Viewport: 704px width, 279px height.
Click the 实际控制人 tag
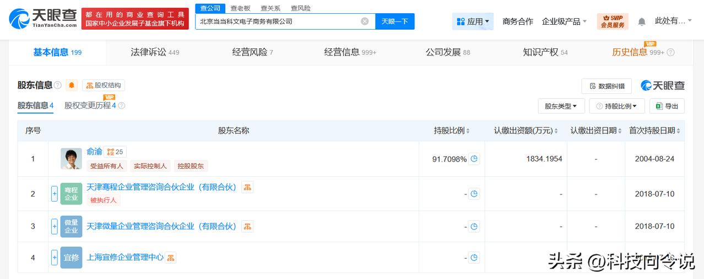(x=150, y=166)
